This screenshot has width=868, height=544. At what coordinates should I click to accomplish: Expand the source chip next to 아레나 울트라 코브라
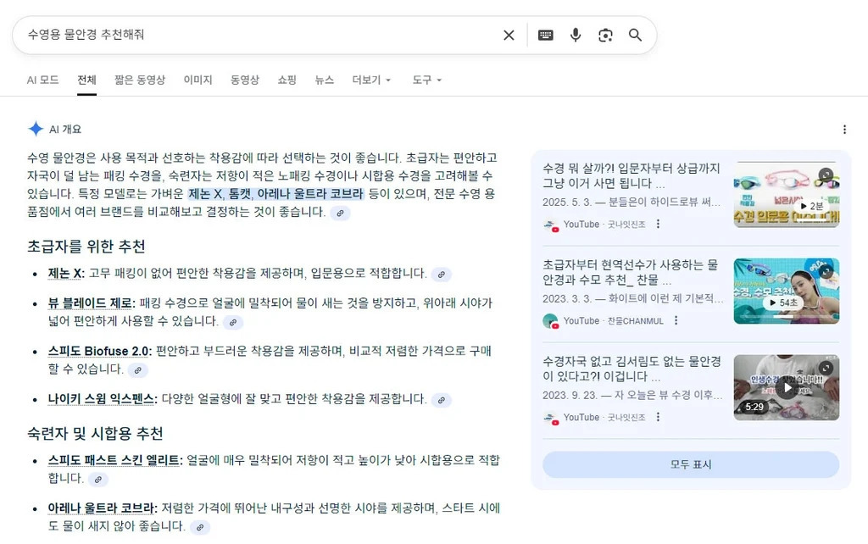pyautogui.click(x=200, y=527)
